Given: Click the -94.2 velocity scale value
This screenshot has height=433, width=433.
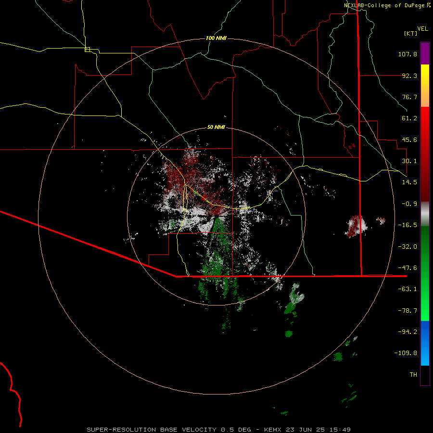Looking at the screenshot, I should coord(408,332).
